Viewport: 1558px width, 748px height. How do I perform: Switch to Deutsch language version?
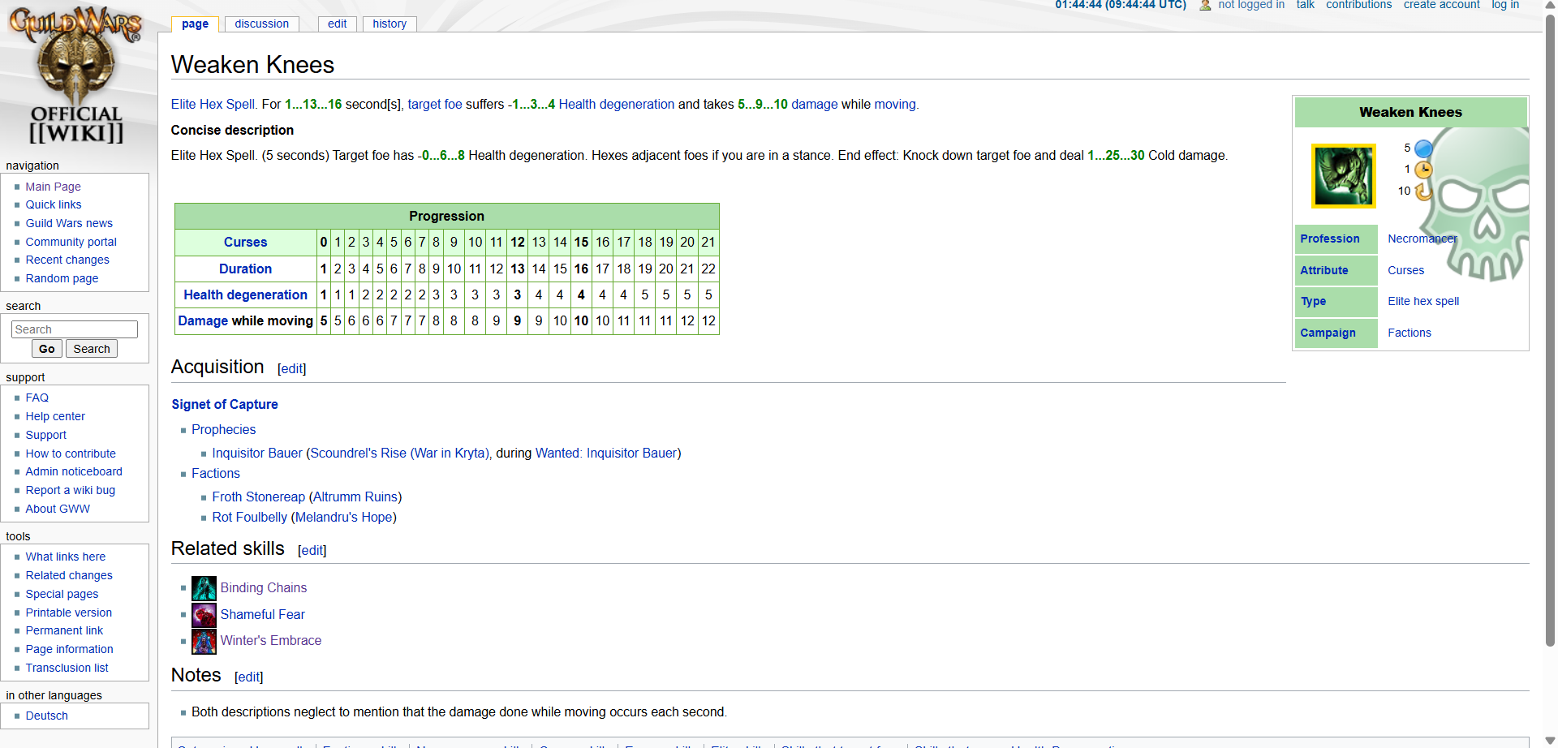click(x=46, y=716)
